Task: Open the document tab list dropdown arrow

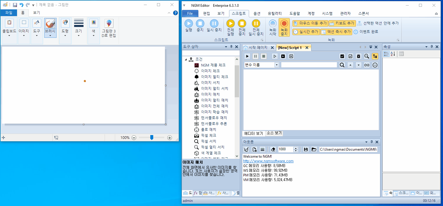Action: tap(371, 47)
